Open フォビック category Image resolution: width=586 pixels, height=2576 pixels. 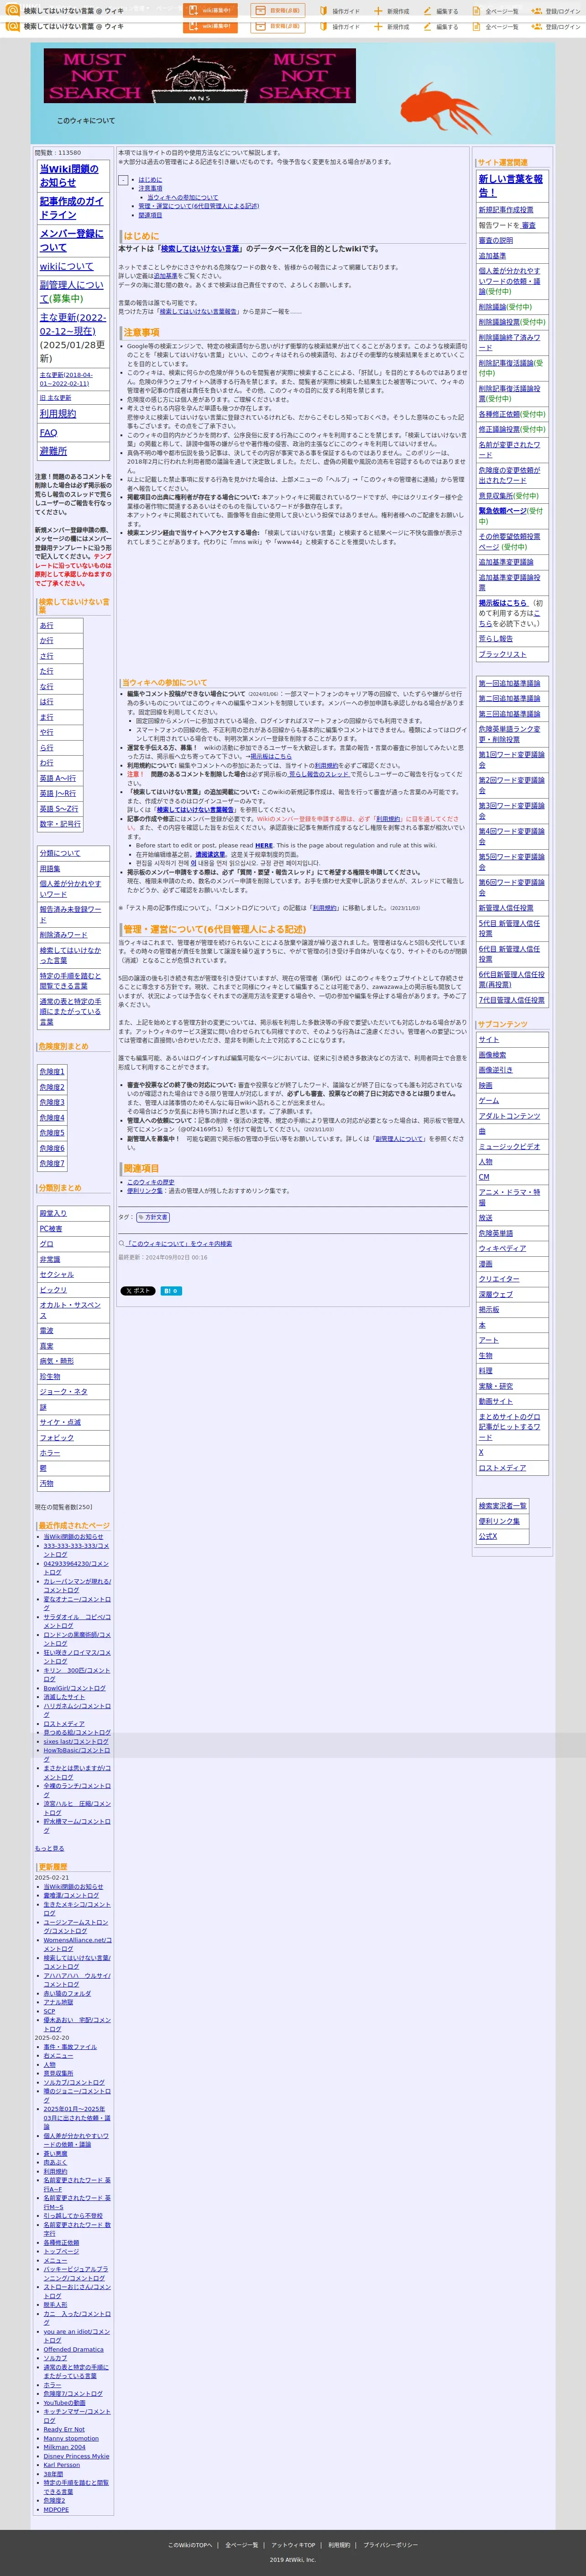click(57, 1437)
